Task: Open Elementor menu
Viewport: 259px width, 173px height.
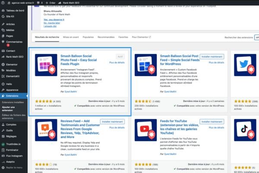Action: [13, 64]
